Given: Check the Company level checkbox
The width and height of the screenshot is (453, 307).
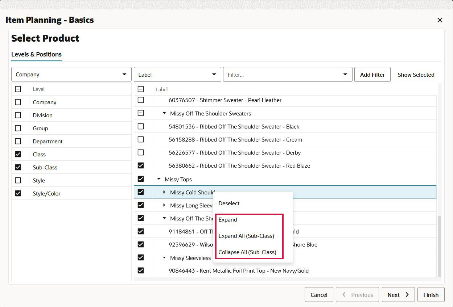Looking at the screenshot, I should [18, 102].
